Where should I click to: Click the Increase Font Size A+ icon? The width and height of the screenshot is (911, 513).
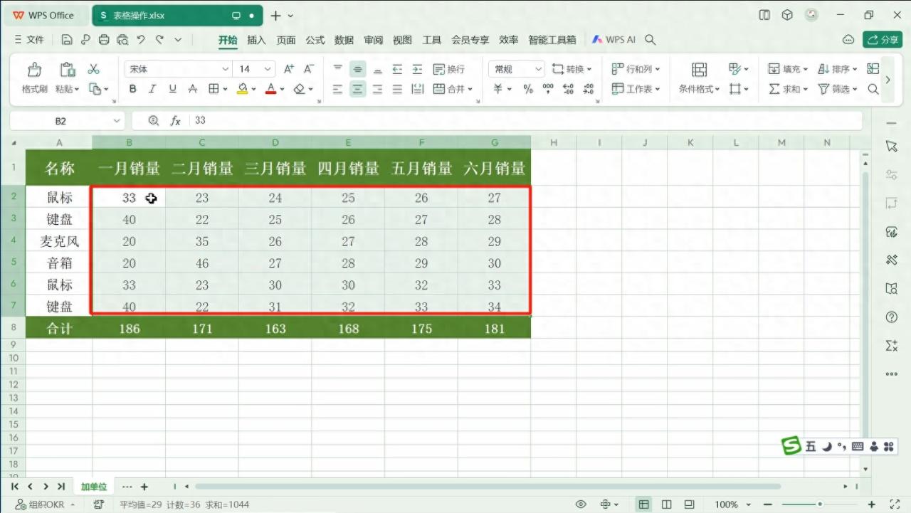click(289, 69)
